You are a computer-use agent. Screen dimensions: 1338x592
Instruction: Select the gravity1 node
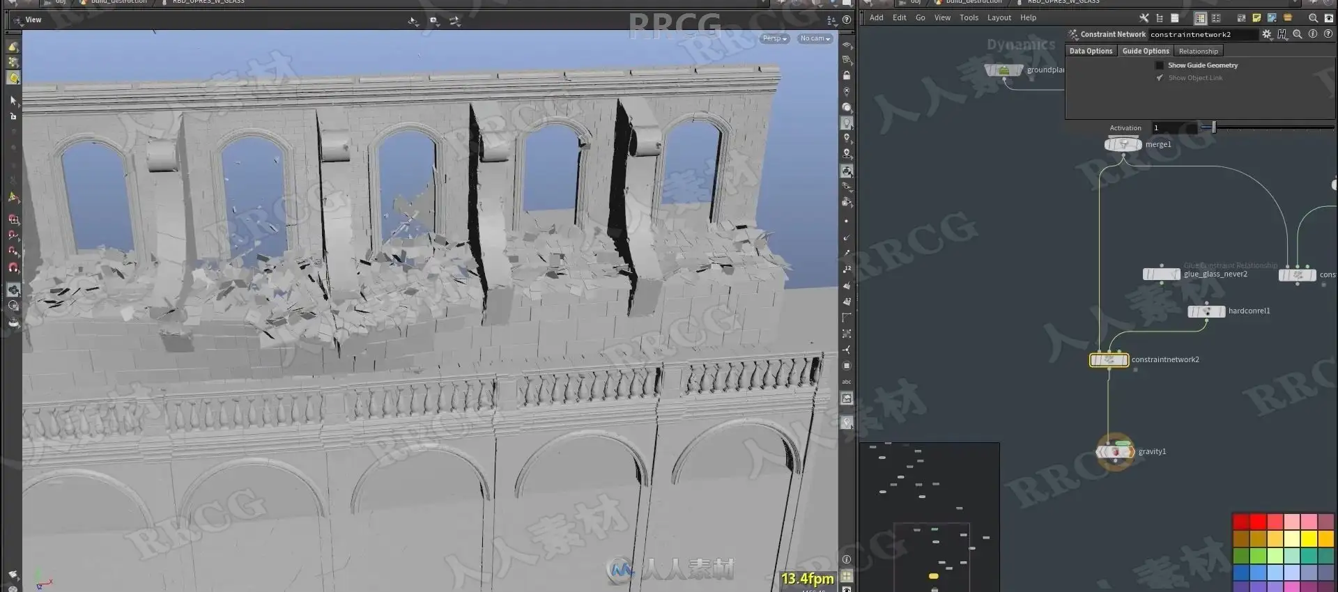tap(1115, 452)
